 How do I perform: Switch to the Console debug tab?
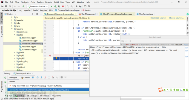[25, 78]
